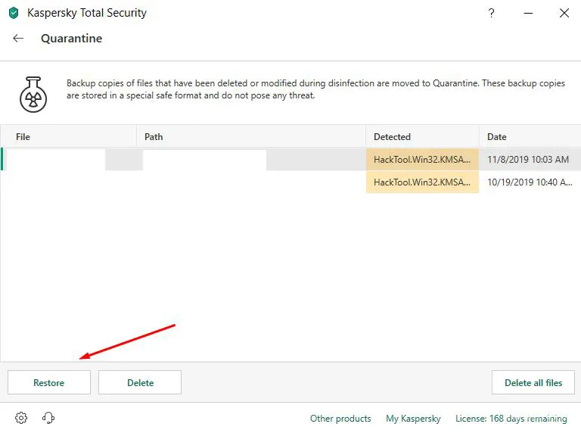Sort by the File column header
This screenshot has height=433, width=581.
(x=69, y=137)
